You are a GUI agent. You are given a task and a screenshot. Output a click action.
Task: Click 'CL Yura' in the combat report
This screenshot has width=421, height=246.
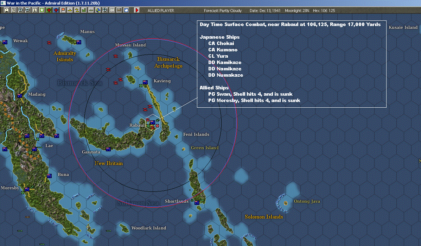218,56
